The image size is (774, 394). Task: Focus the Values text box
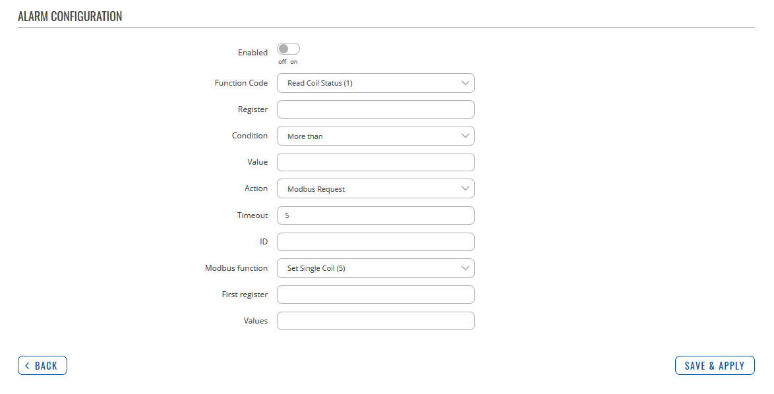pyautogui.click(x=375, y=321)
